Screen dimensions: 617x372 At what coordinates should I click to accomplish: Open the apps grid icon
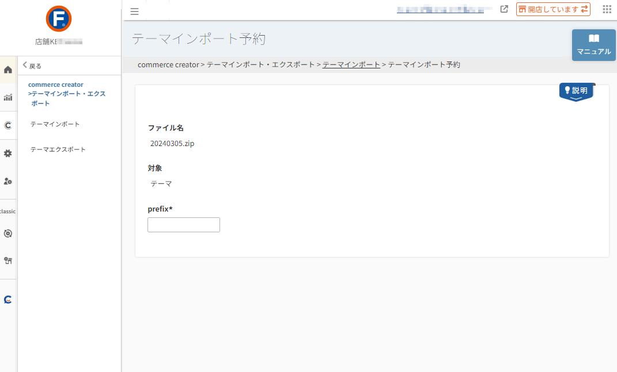point(607,9)
